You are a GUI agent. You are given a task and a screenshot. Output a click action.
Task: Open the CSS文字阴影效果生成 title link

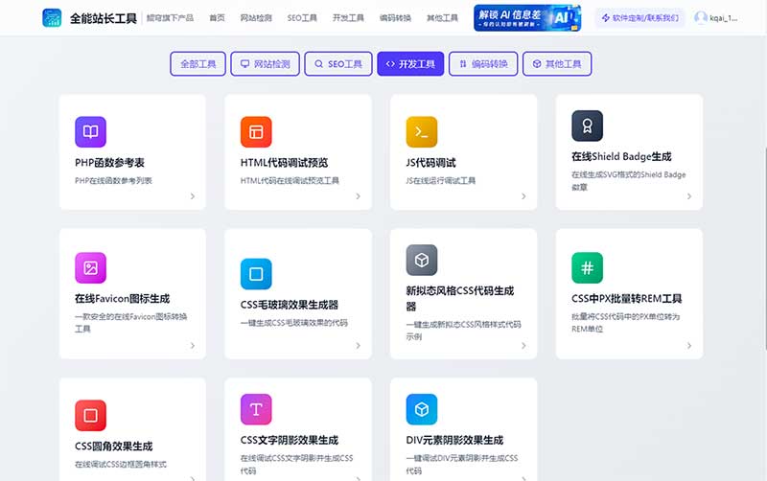290,441
